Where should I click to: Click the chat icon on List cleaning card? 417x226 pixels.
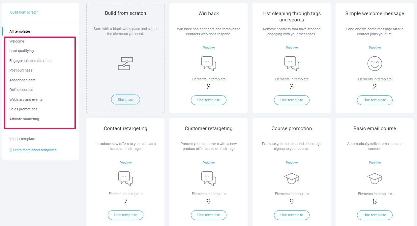click(x=292, y=64)
